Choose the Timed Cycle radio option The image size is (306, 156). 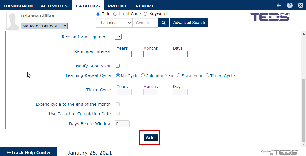(208, 76)
